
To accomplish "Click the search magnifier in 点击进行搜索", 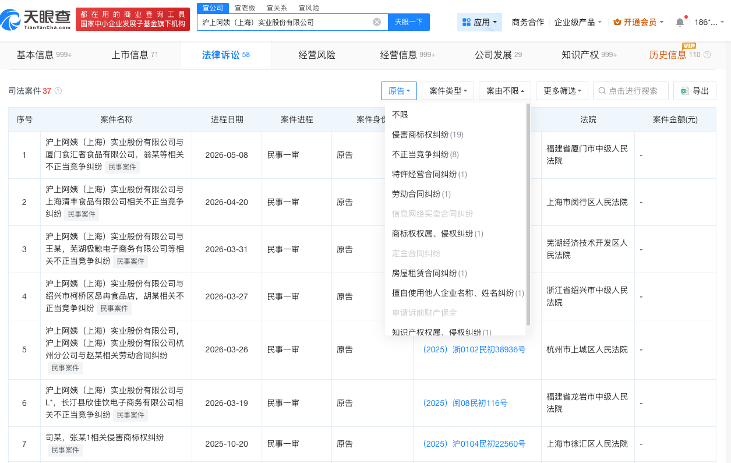I will coord(602,91).
